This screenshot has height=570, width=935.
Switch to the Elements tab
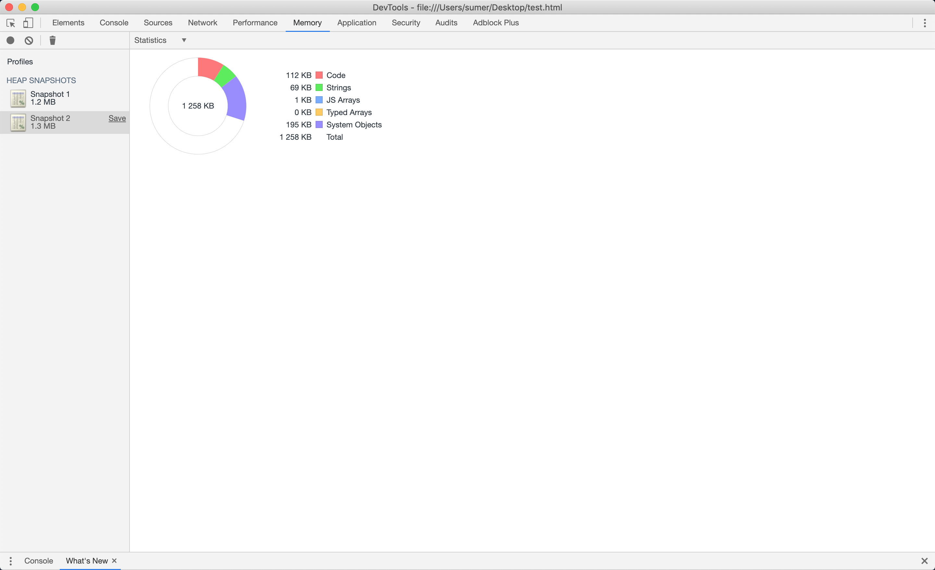68,23
